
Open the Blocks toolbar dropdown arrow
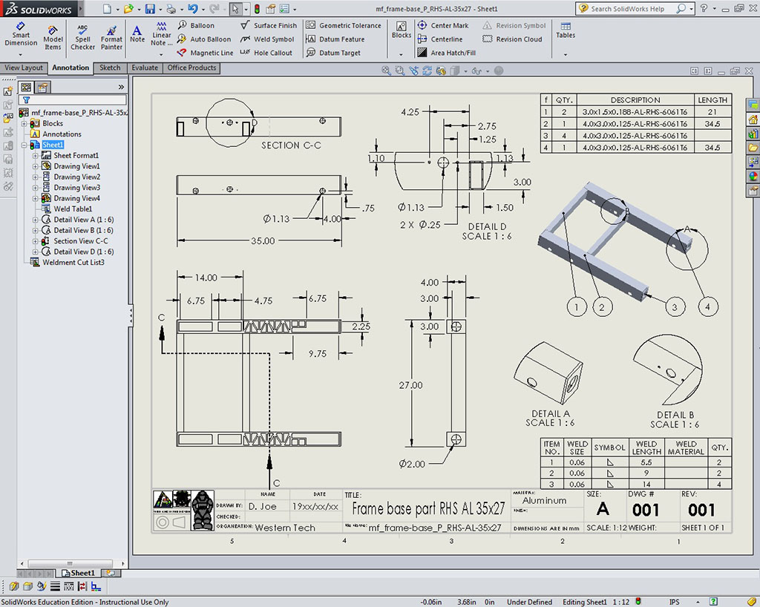pos(401,54)
